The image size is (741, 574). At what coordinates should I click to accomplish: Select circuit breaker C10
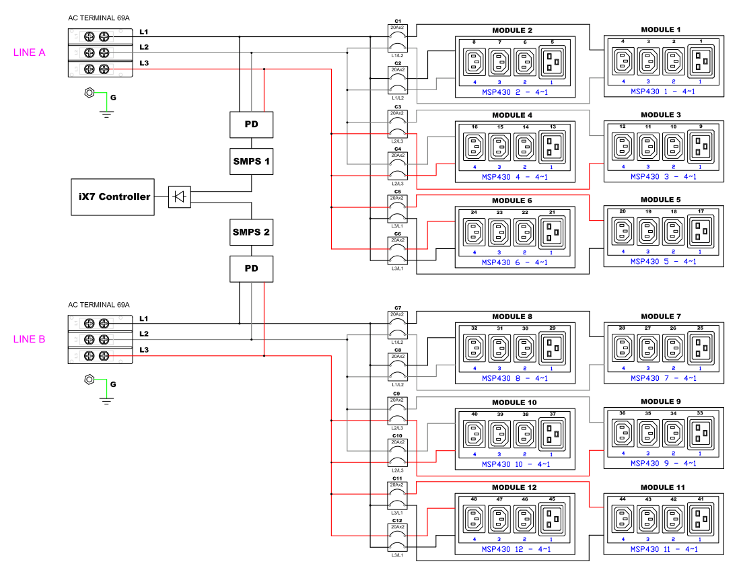(398, 454)
